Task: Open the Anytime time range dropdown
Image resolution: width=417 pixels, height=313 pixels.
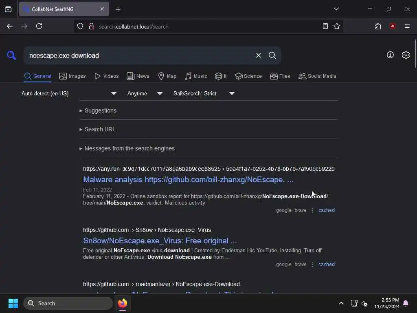Action: [x=145, y=94]
